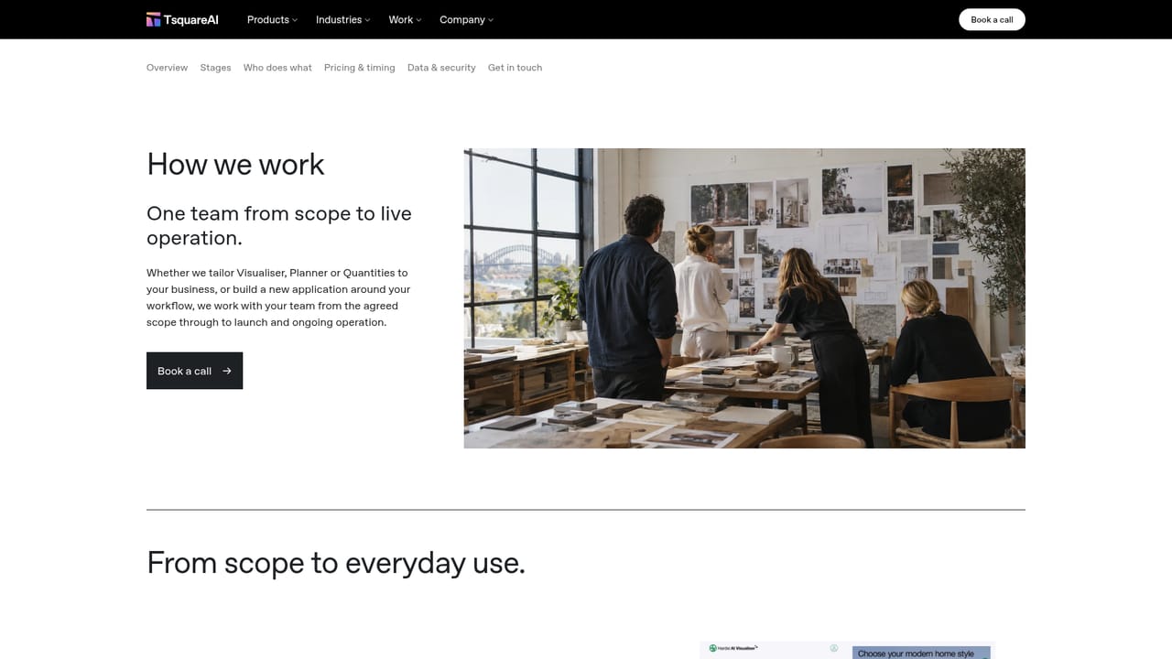
Task: Click the TsquareAI logo icon
Action: [154, 19]
